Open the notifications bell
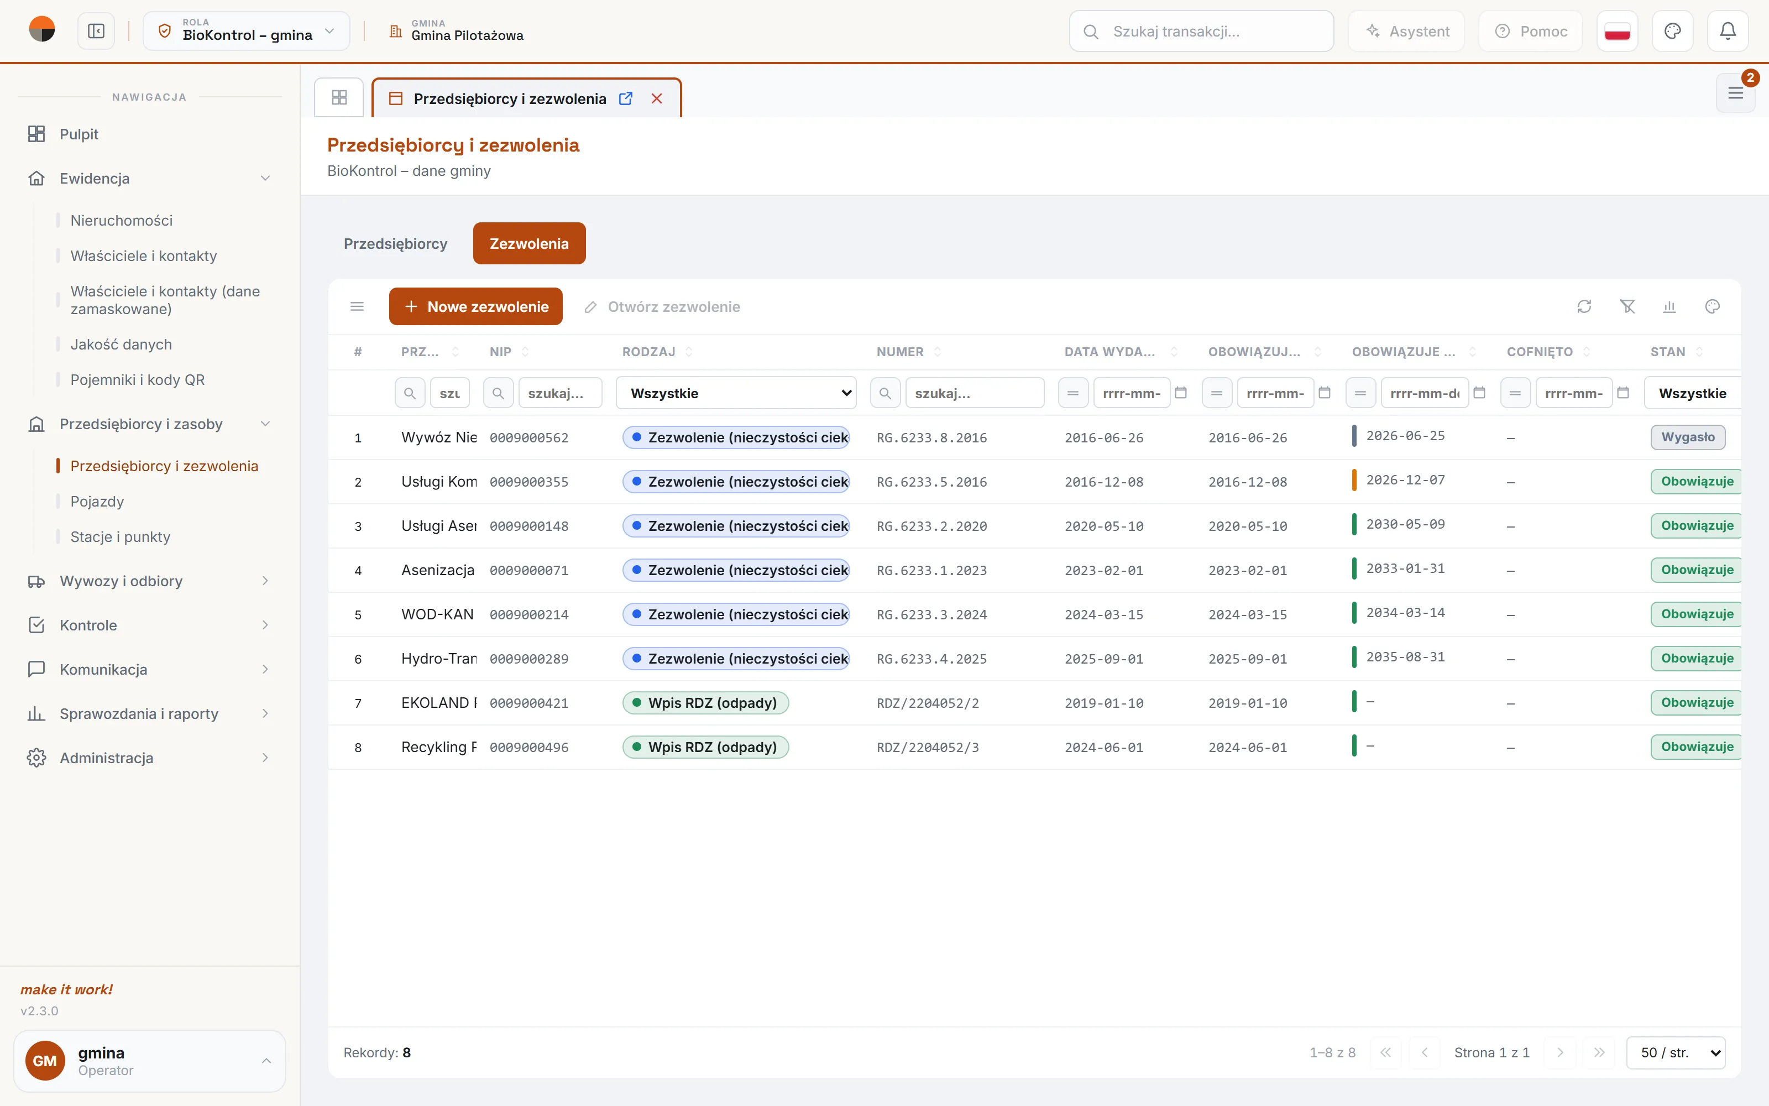1769x1106 pixels. pos(1728,32)
